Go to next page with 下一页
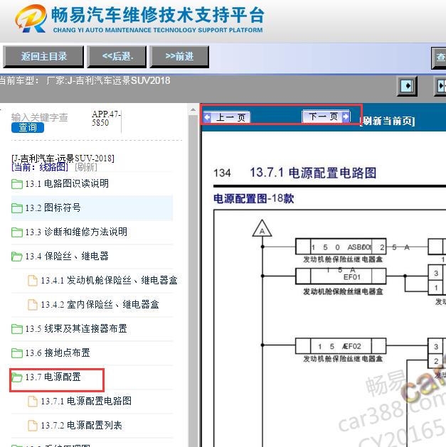Viewport: 446px width, 447px height. 326,116
